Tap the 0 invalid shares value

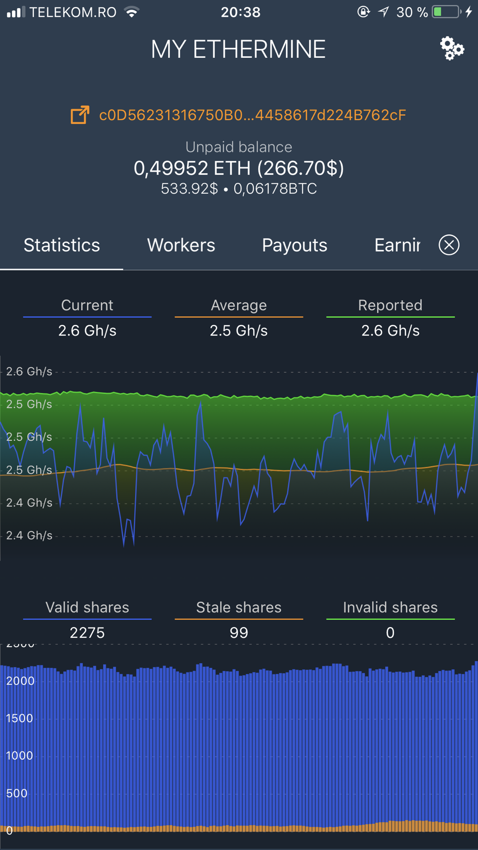point(390,633)
